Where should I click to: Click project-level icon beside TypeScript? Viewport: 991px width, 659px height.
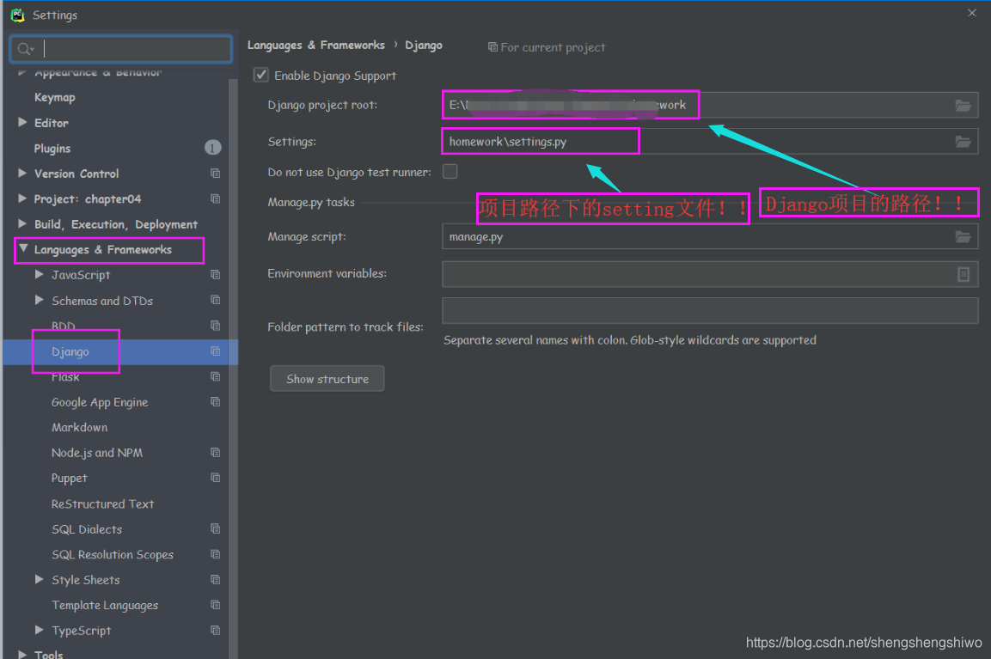tap(216, 631)
